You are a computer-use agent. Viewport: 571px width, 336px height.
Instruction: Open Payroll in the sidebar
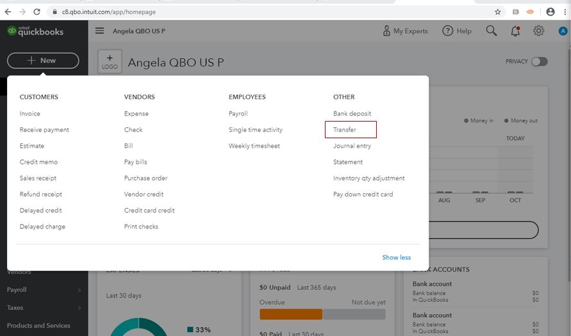pyautogui.click(x=17, y=290)
